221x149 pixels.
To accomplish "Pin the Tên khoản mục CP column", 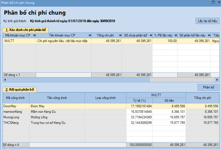I will pos(90,35).
